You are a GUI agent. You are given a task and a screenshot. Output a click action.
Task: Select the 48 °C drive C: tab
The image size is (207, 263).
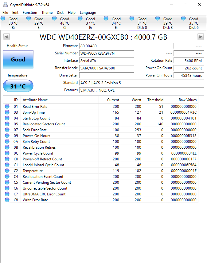coord(64,23)
